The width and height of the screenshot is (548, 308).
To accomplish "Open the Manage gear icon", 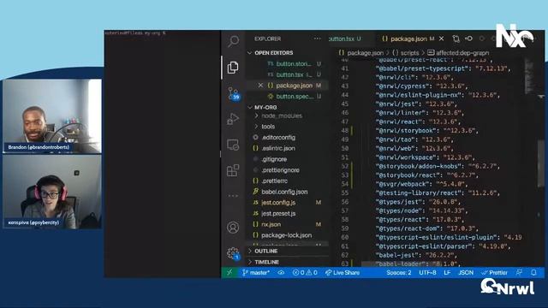I will click(233, 253).
